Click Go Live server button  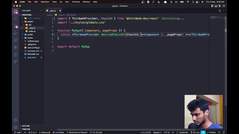(x=195, y=133)
